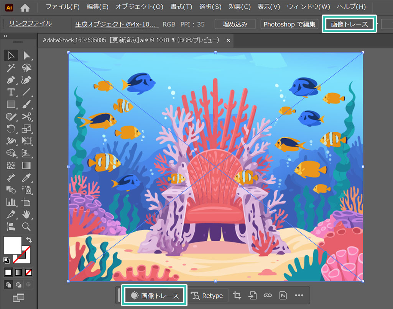393x309 pixels.
Task: Select the Magic Wand tool
Action: 11,68
